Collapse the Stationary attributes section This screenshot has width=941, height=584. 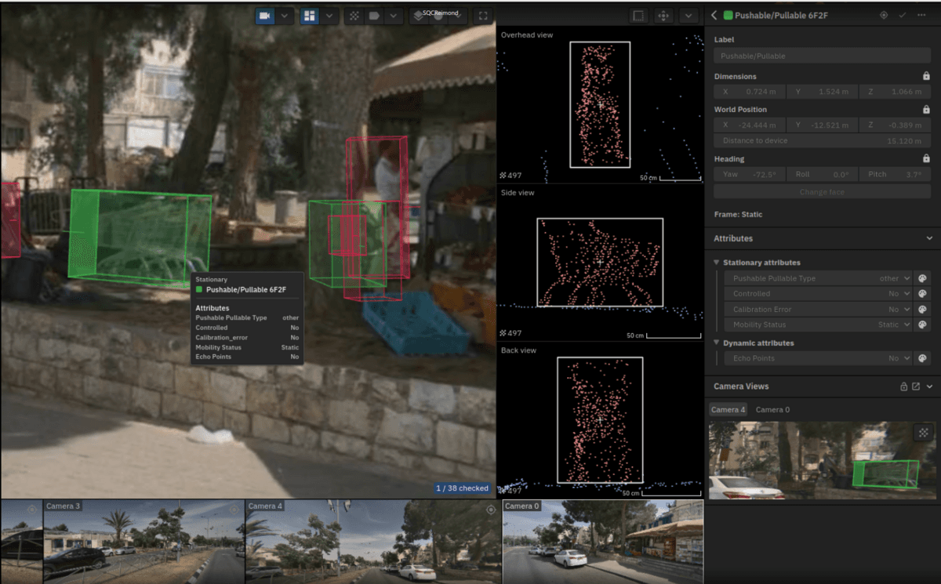point(716,263)
